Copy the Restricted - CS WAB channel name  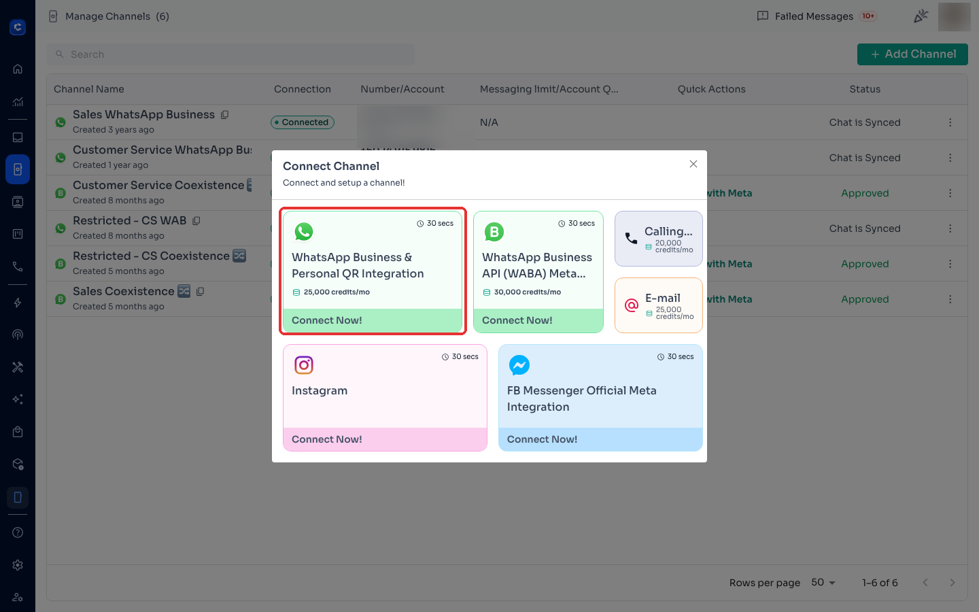[196, 221]
